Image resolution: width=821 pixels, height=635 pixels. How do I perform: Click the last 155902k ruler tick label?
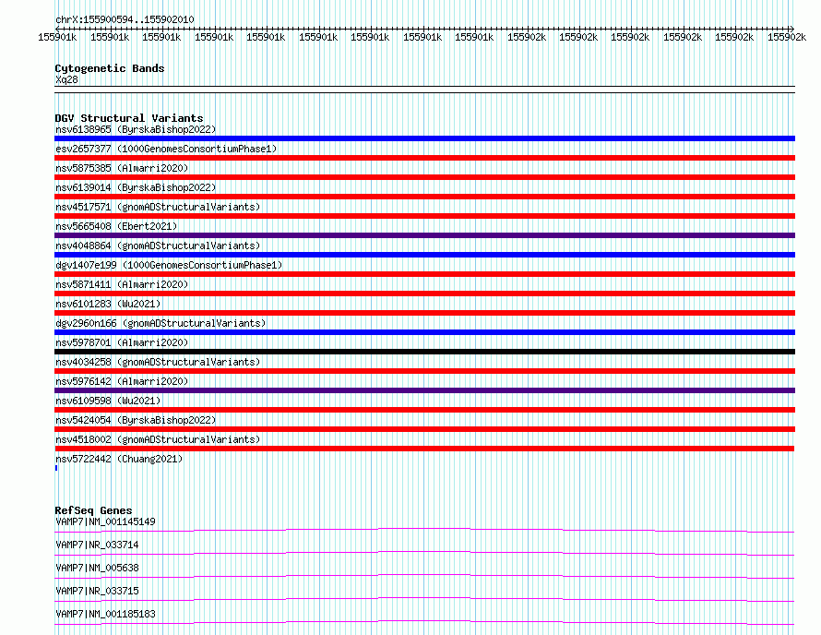tap(787, 37)
